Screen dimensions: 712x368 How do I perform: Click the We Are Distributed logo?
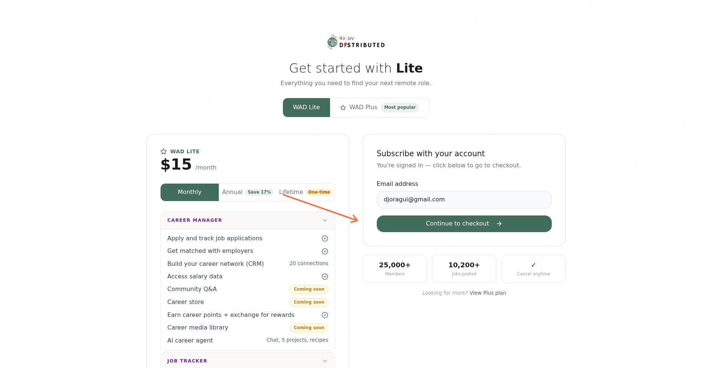tap(356, 42)
